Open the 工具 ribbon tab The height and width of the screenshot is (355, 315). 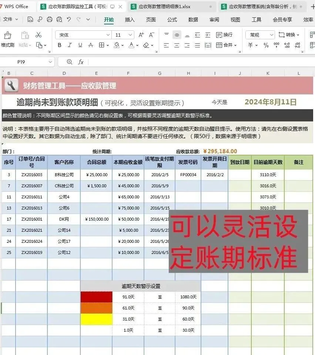point(257,20)
